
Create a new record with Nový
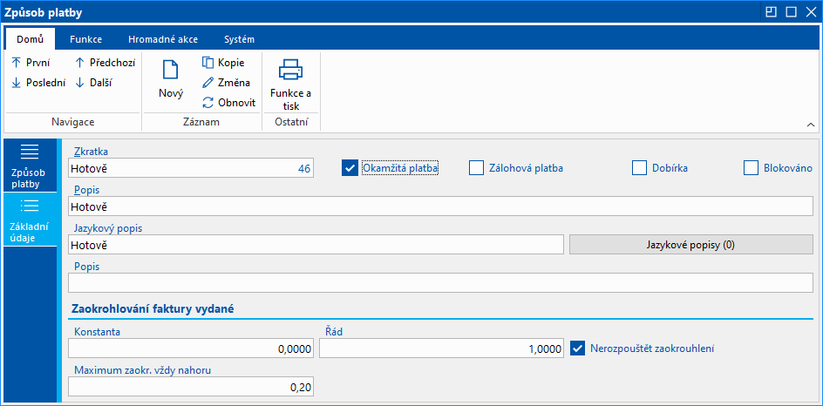pyautogui.click(x=171, y=80)
